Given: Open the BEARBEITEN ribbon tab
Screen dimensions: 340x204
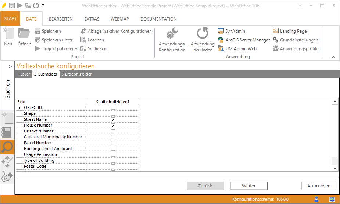Looking at the screenshot, I should click(x=61, y=19).
